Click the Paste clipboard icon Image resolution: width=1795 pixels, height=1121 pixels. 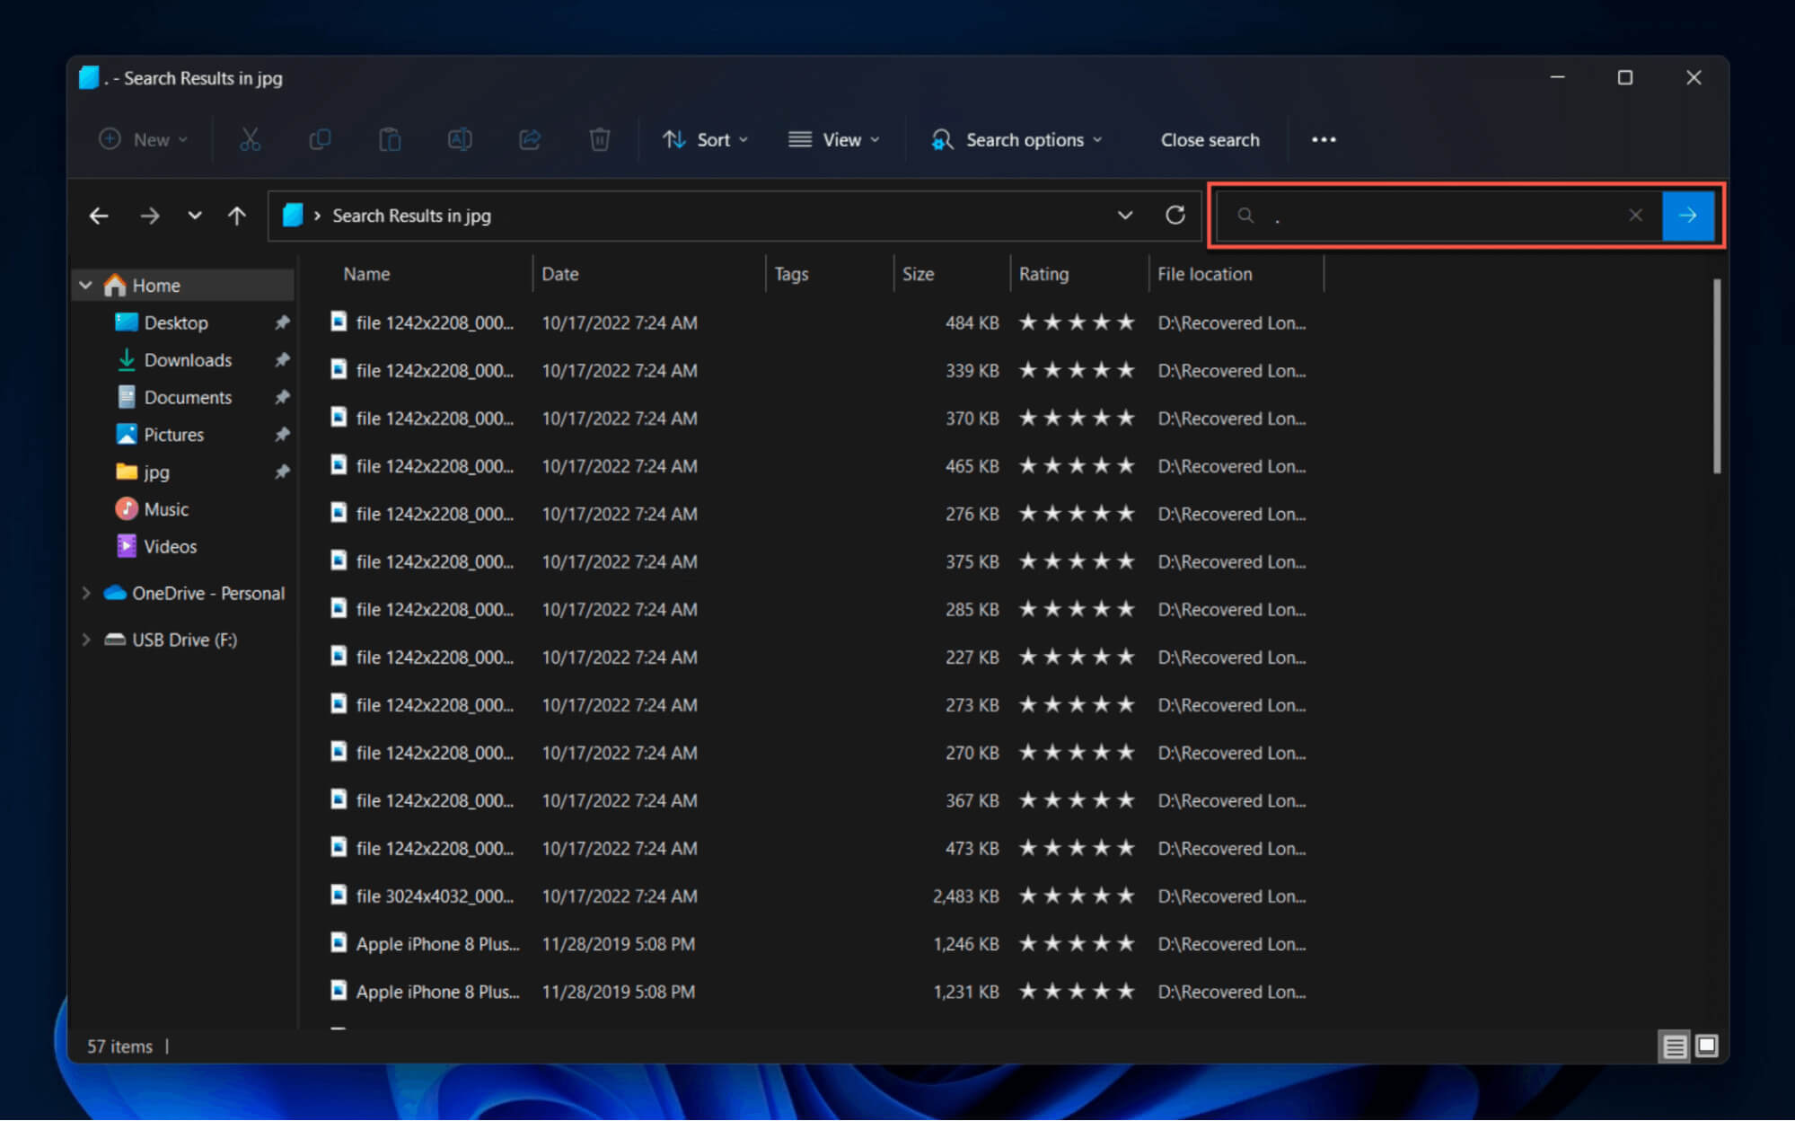coord(390,139)
